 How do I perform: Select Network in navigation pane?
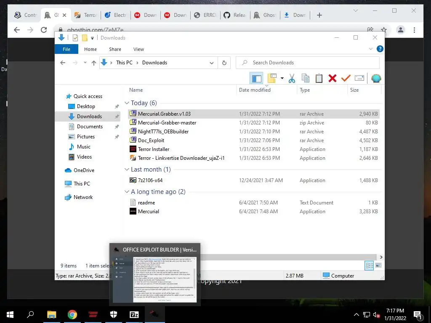tap(83, 197)
